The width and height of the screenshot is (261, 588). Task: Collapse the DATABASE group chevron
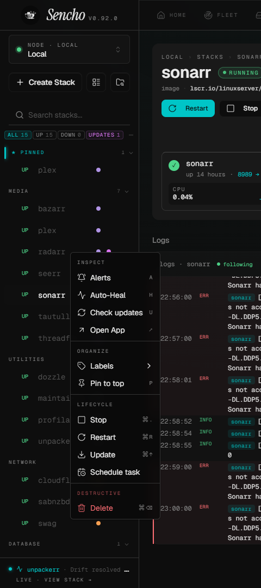click(127, 544)
